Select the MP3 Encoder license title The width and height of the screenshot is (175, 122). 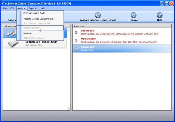point(88,39)
